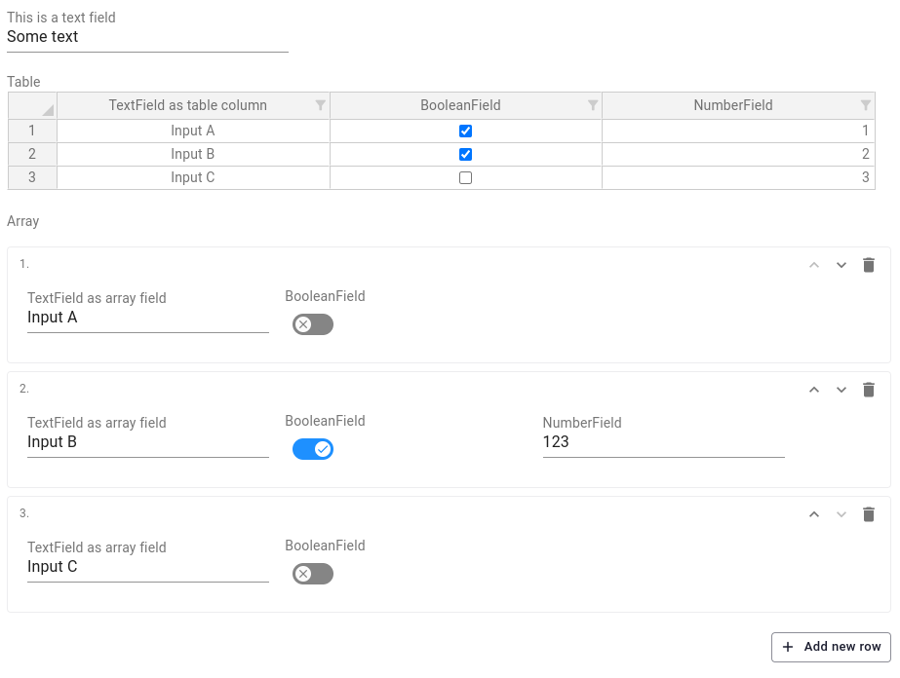Click NumberField input containing 123
Viewport: 900px width, 678px height.
pos(663,442)
